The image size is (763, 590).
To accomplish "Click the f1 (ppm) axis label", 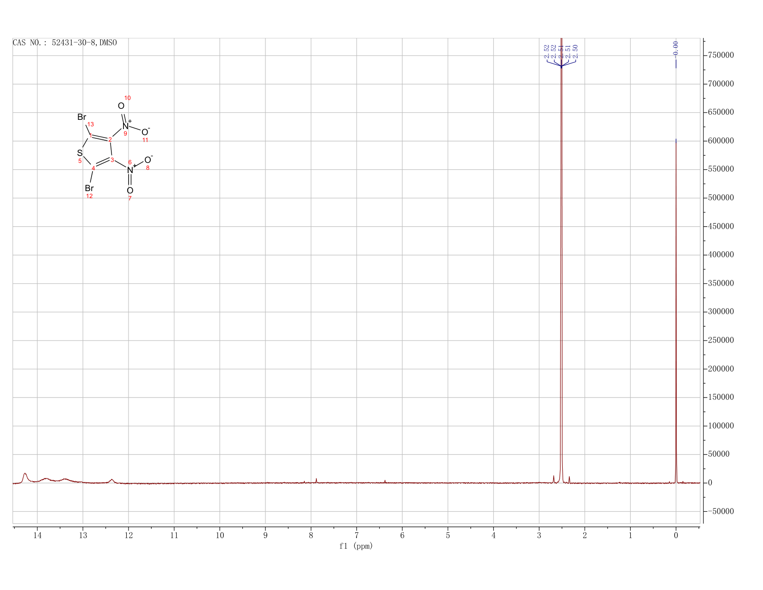I will click(x=356, y=546).
